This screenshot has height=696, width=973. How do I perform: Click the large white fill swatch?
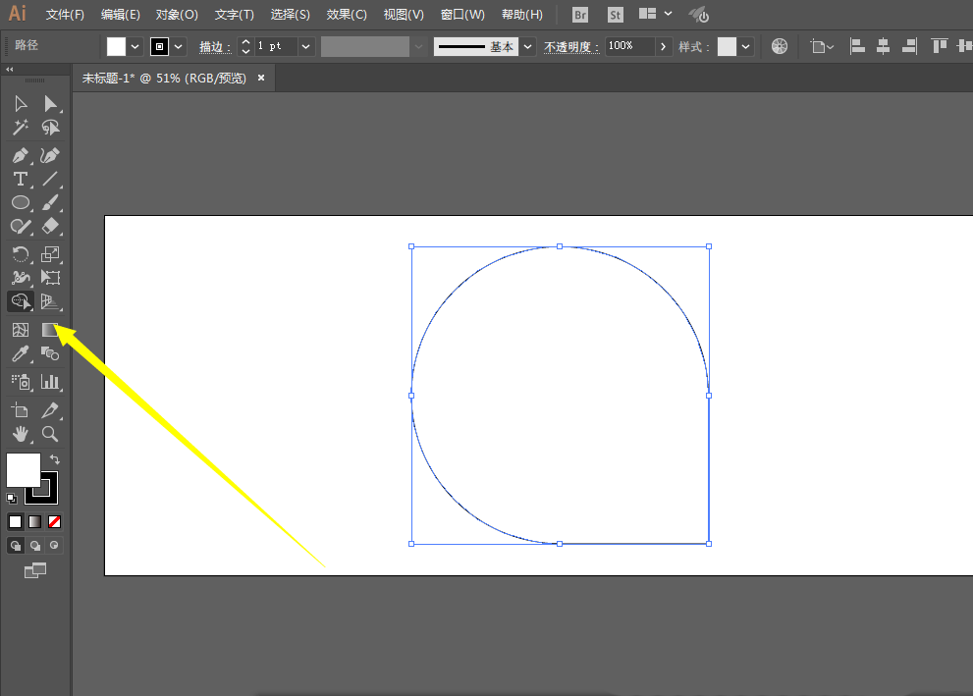pyautogui.click(x=23, y=469)
